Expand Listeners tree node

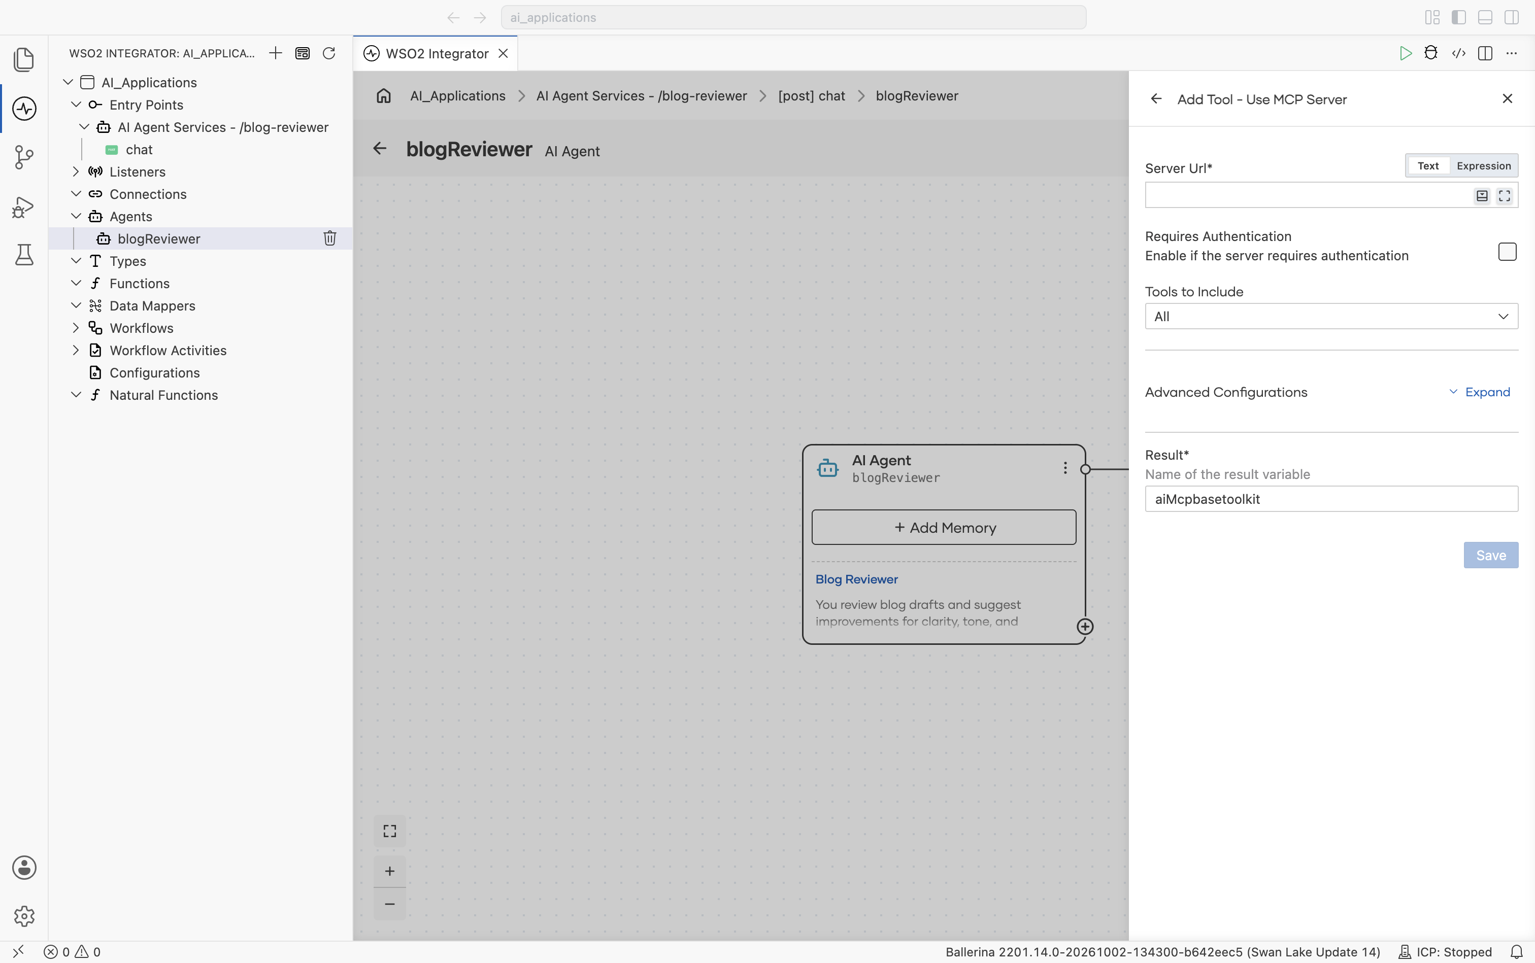coord(76,171)
